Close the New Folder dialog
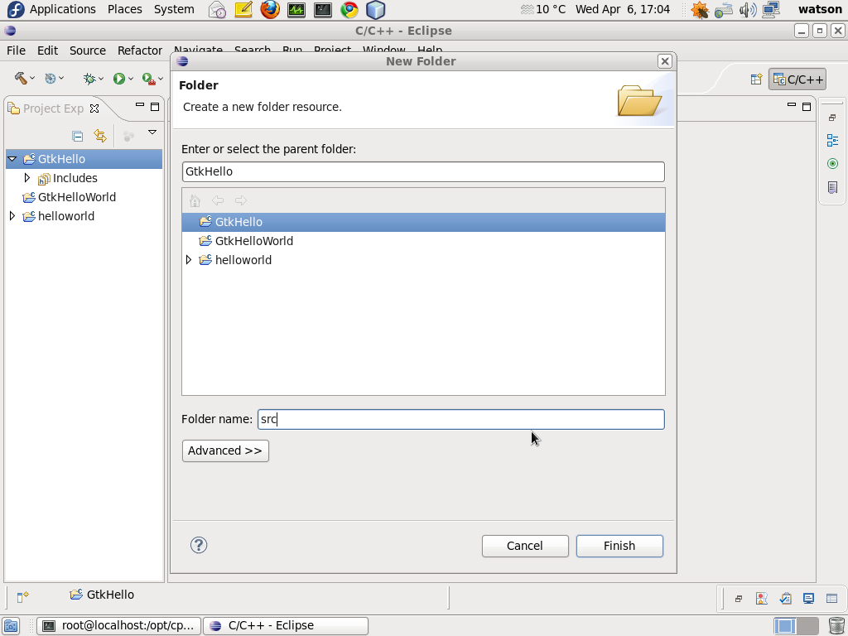This screenshot has width=848, height=636. tap(665, 61)
